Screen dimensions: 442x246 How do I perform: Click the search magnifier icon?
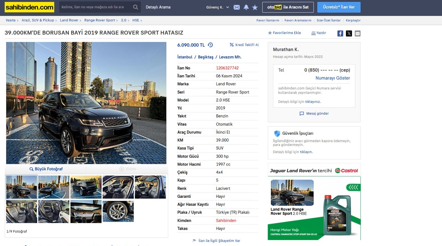coord(135,7)
